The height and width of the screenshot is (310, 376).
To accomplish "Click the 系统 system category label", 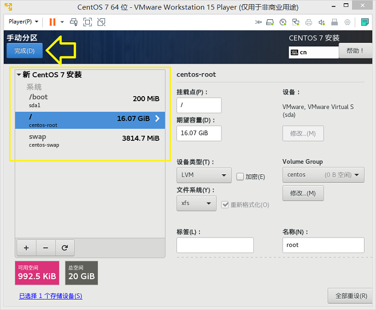I will [x=34, y=87].
